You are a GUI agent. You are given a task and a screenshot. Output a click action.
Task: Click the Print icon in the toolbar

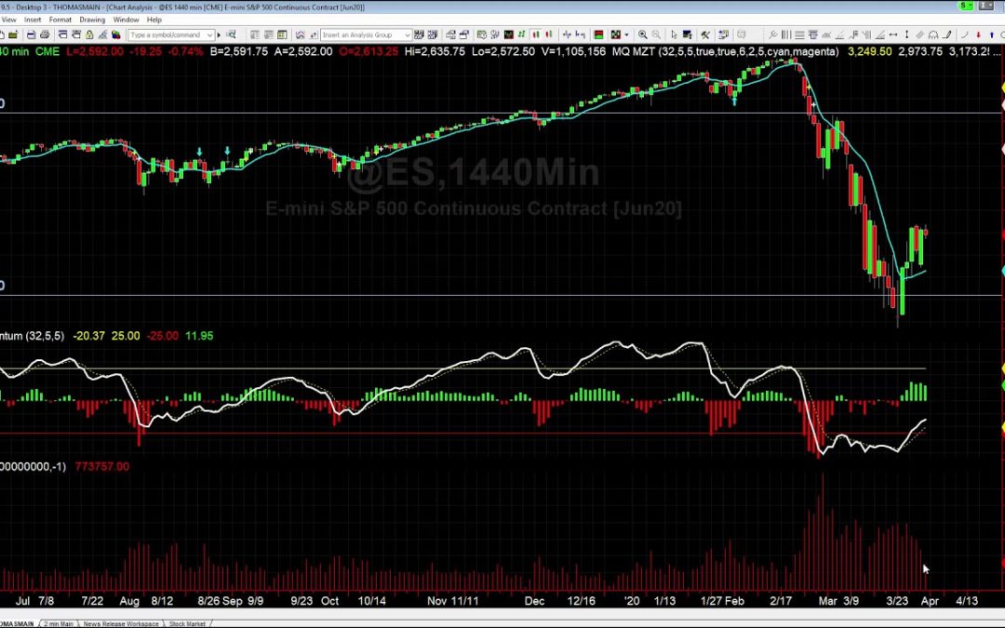[x=45, y=34]
